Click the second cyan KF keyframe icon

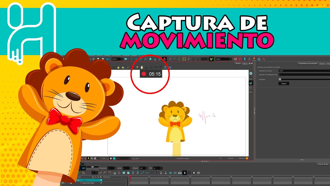pyautogui.click(x=138, y=173)
